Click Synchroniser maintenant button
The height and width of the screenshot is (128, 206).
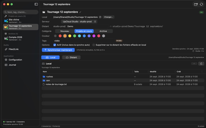coord(58,50)
